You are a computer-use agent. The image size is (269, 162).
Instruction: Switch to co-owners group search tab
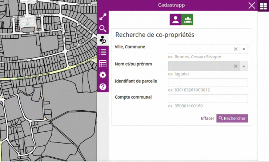coord(187,20)
